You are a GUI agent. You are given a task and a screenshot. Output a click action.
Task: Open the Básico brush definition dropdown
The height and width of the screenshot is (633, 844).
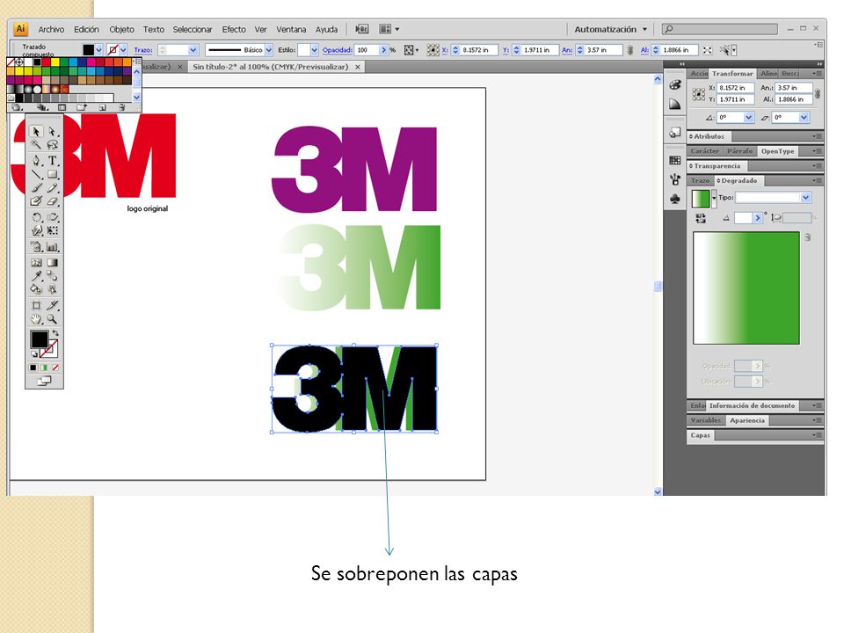tap(269, 50)
